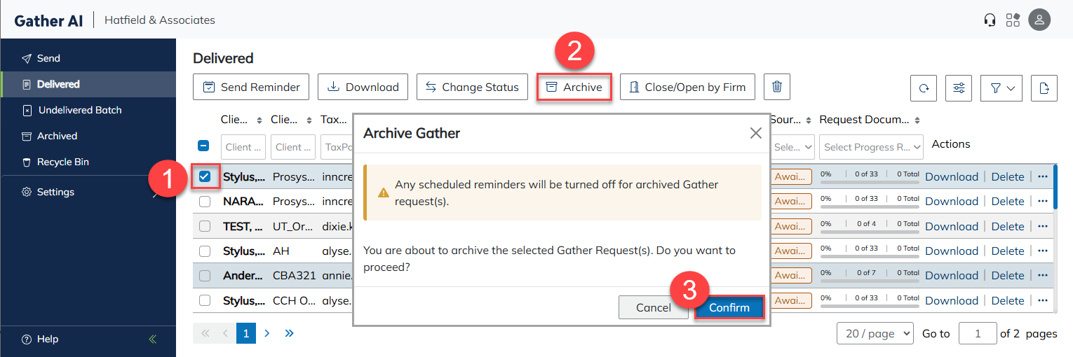Collapse sidebar with double chevron icon
Viewport: 1073px width, 357px height.
pyautogui.click(x=153, y=339)
